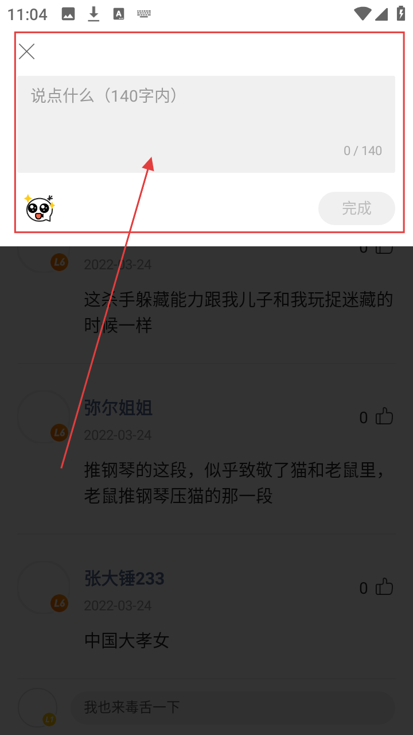The width and height of the screenshot is (413, 735).
Task: Tap the L6 badge on 弥尔姐姐's avatar
Action: pyautogui.click(x=60, y=433)
